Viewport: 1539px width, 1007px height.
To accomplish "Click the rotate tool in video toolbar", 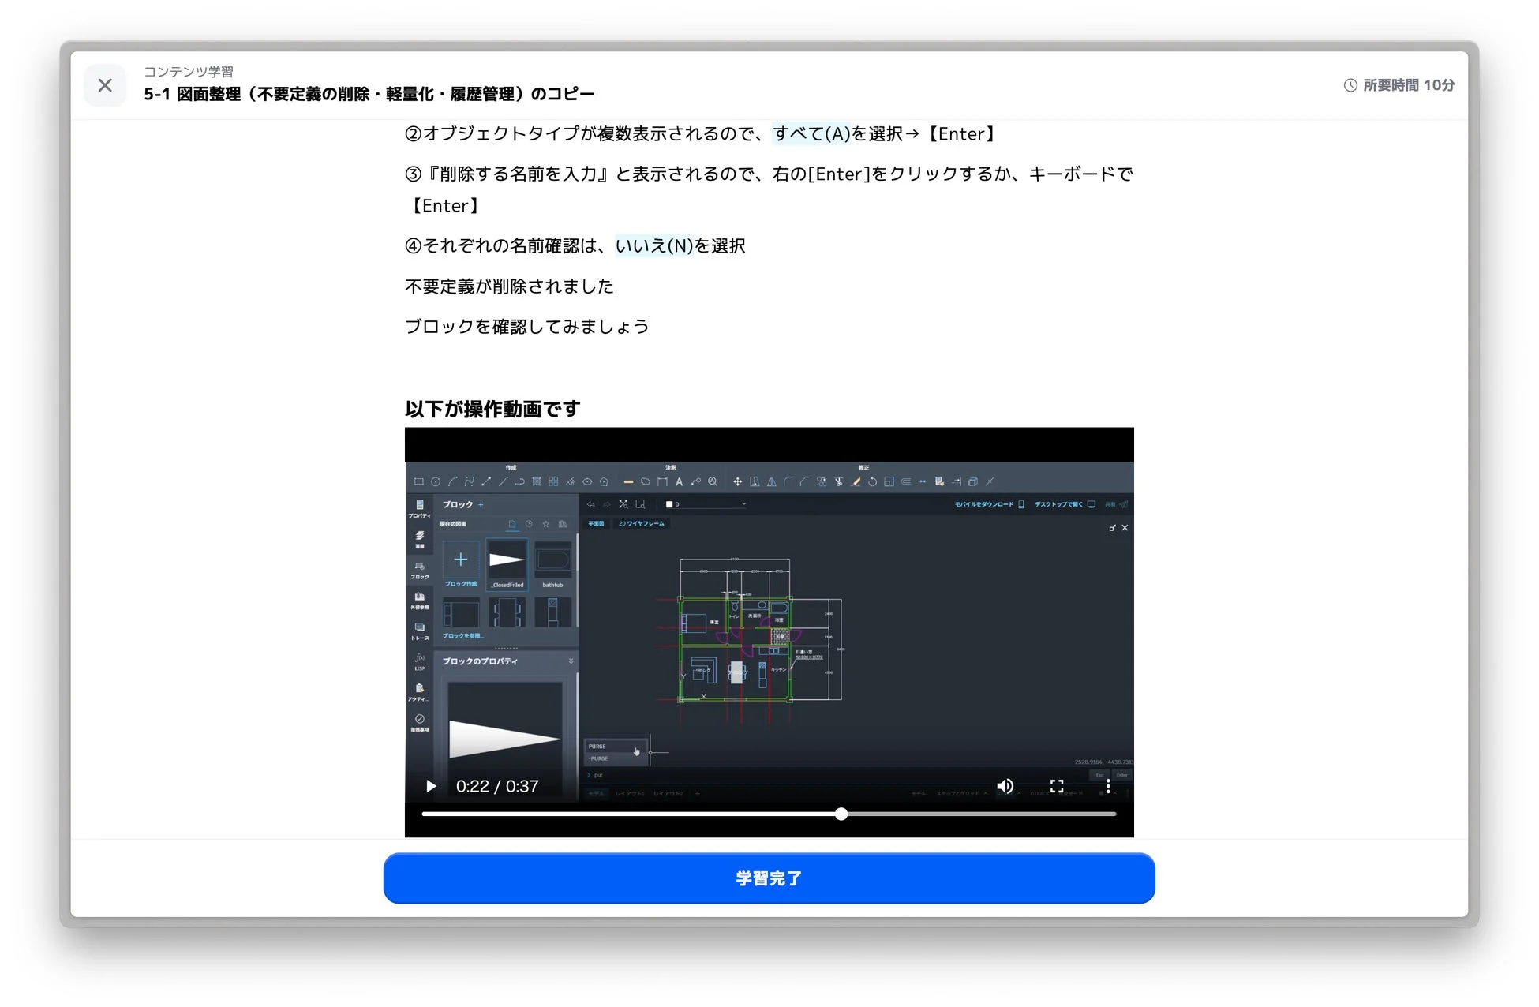I will [872, 481].
